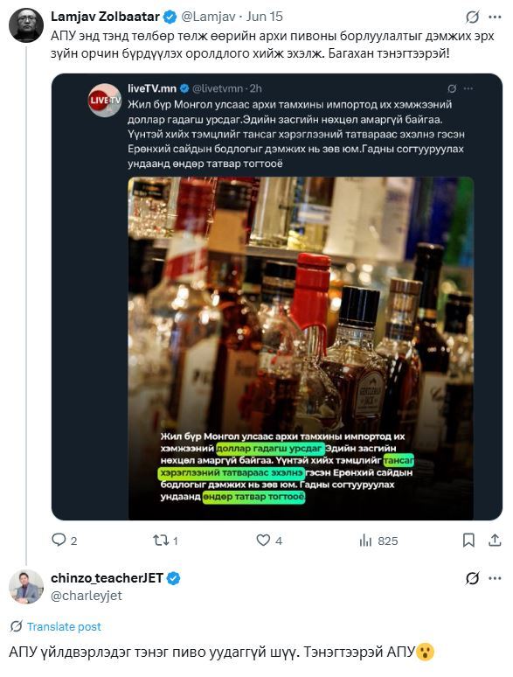
Task: Share Lamjav's post using the upload icon
Action: pos(495,541)
